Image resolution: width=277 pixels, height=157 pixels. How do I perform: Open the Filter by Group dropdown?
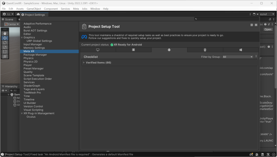point(238,57)
